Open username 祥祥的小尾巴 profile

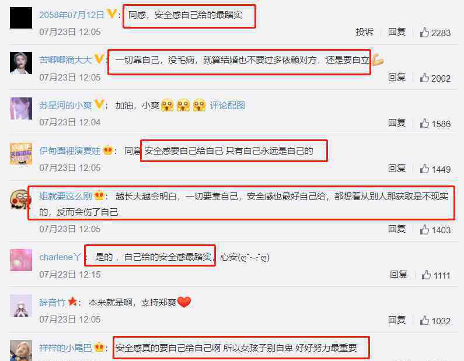pos(65,348)
